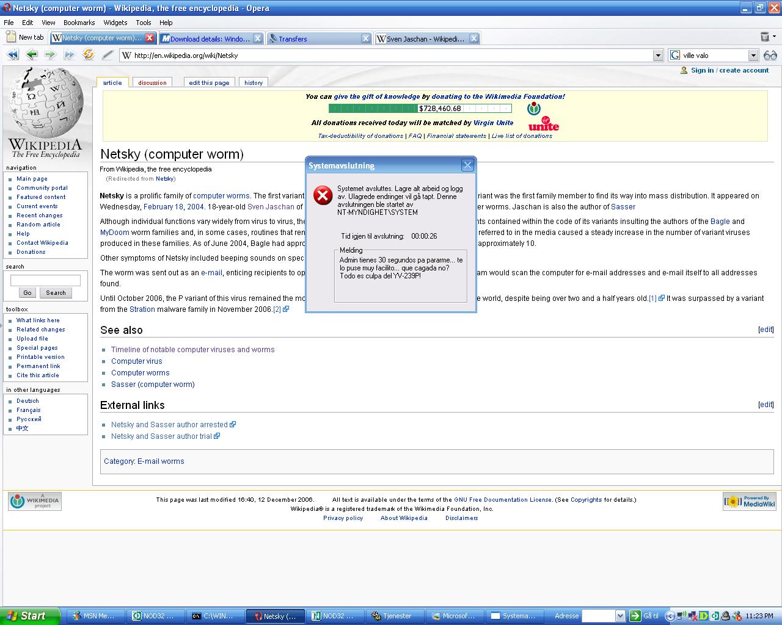Open the Bookmarks menu

tap(79, 23)
